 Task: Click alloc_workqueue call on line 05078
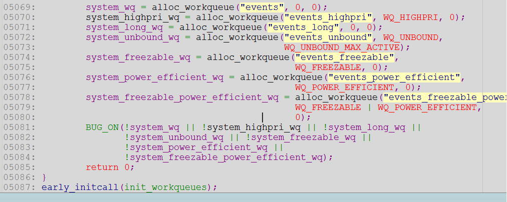[x=336, y=97]
